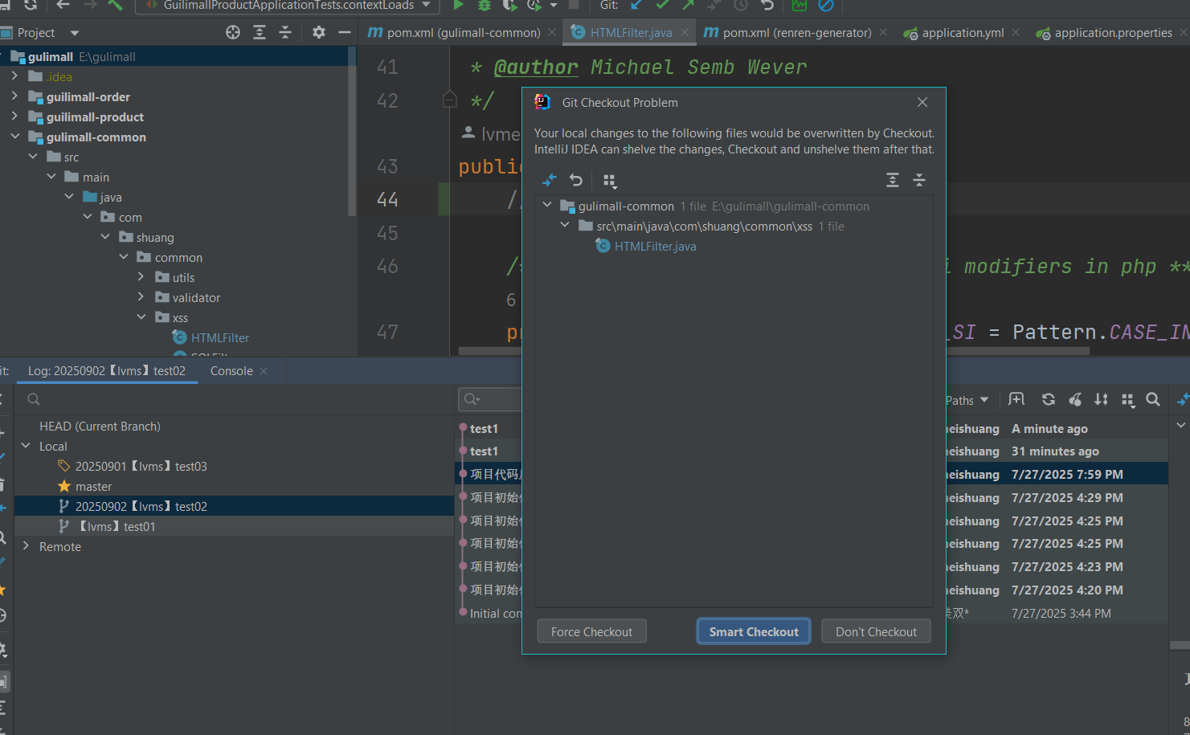Screen dimensions: 1190x735
Task: Click the Git log magnifier search icon
Action: 1153,399
